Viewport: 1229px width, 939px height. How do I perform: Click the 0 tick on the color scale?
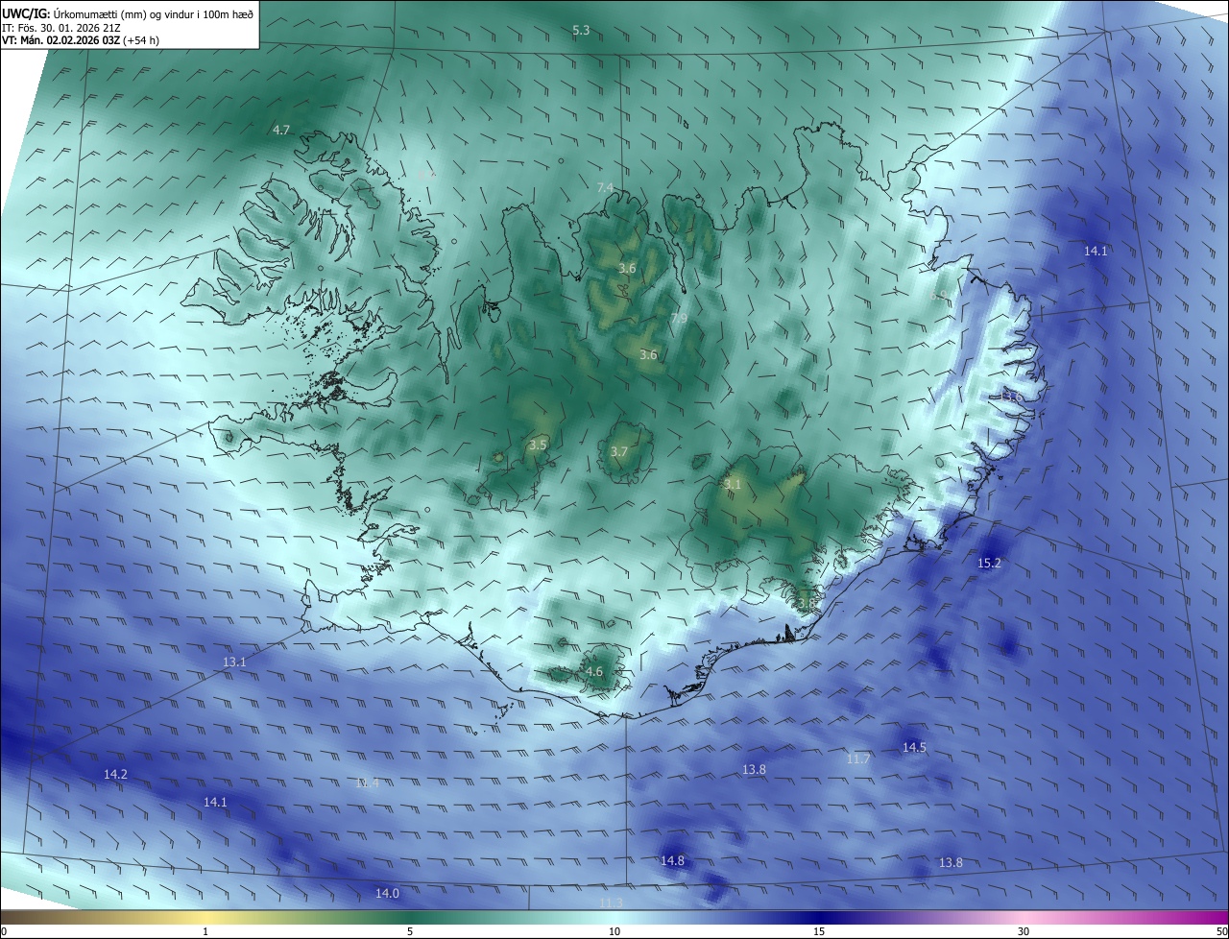pyautogui.click(x=4, y=931)
